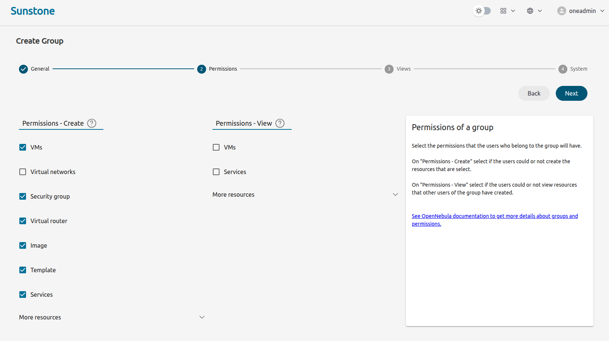This screenshot has height=341, width=609.
Task: Expand More resources under Permissions - Create
Action: click(x=202, y=317)
